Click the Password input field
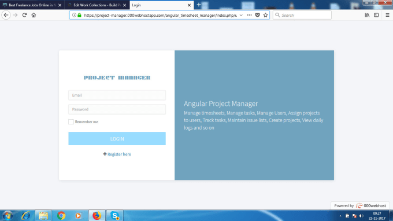 pyautogui.click(x=117, y=109)
